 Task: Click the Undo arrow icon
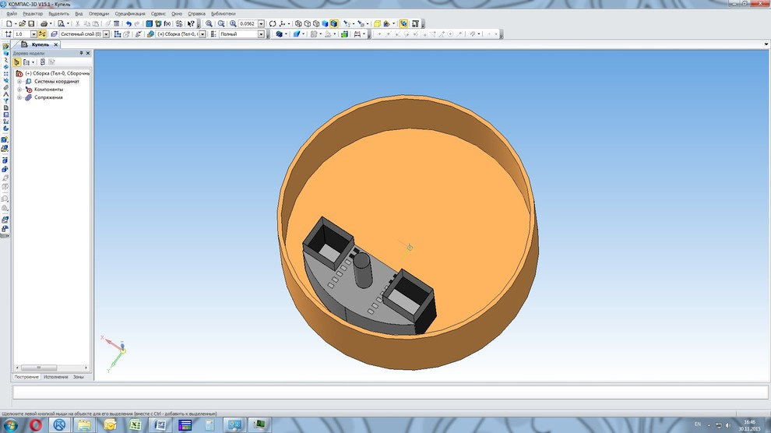tap(128, 24)
